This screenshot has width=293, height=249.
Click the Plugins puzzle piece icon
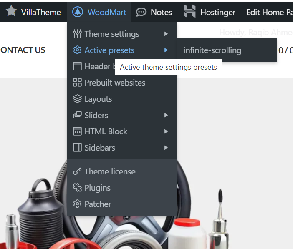click(x=77, y=188)
